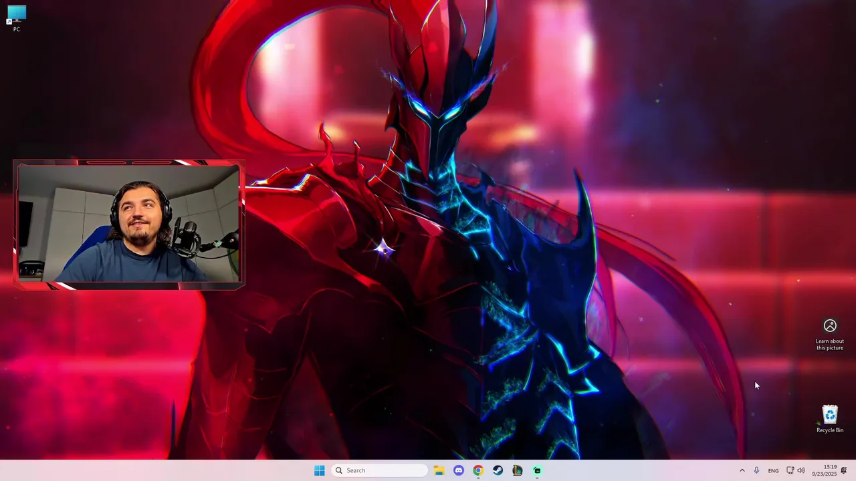Click the taskbar Search box

(x=379, y=470)
